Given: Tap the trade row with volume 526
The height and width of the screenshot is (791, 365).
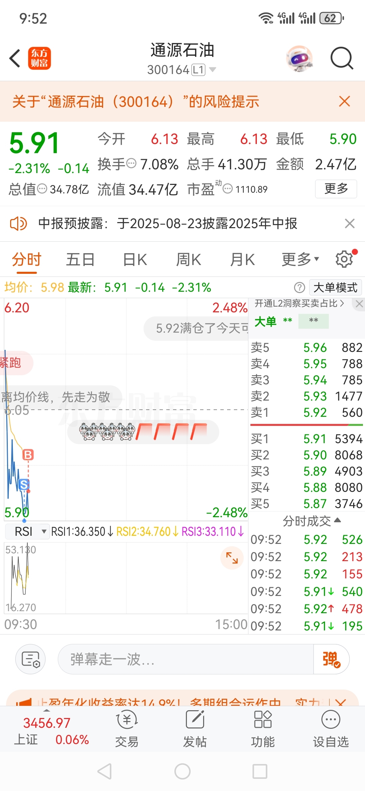Looking at the screenshot, I should [x=307, y=540].
